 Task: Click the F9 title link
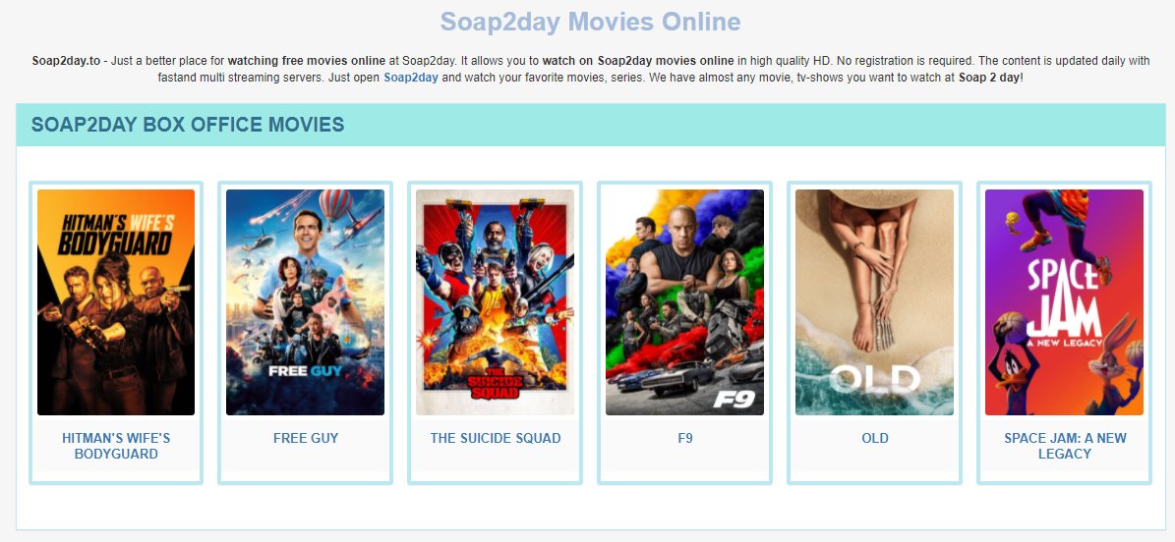(685, 439)
